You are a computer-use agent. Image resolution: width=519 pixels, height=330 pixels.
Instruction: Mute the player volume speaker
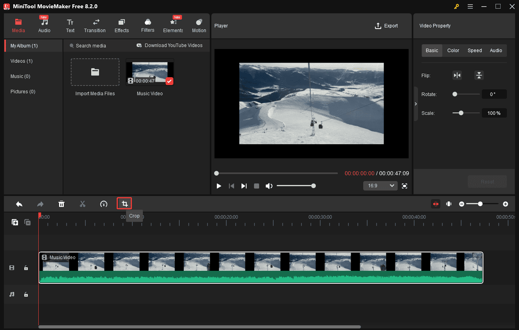point(269,186)
